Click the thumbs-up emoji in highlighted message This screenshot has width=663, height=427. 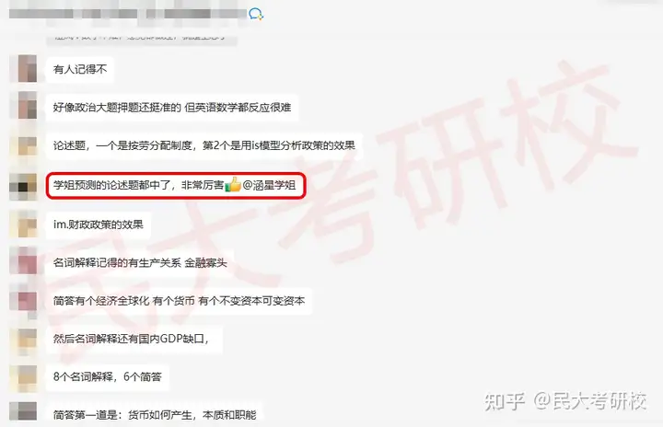coord(233,185)
